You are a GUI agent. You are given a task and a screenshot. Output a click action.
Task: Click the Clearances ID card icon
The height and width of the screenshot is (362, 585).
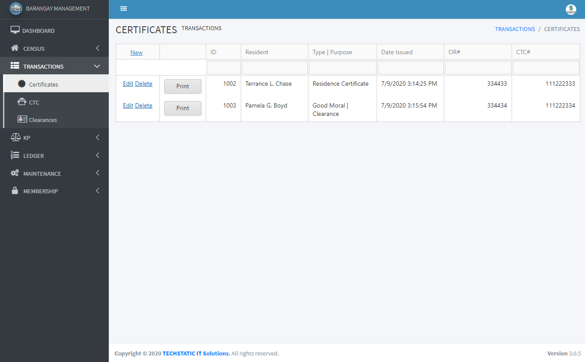coord(22,119)
